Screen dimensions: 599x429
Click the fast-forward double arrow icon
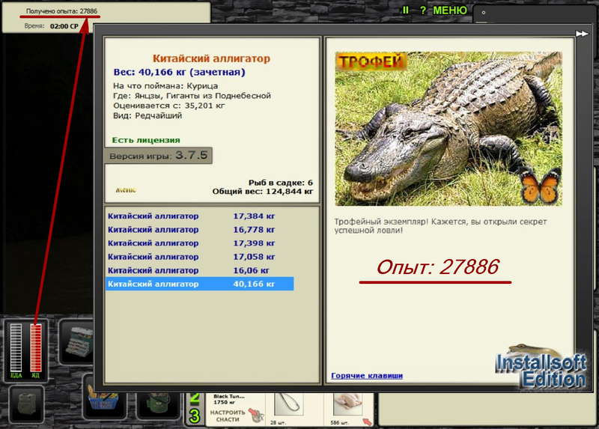point(582,34)
